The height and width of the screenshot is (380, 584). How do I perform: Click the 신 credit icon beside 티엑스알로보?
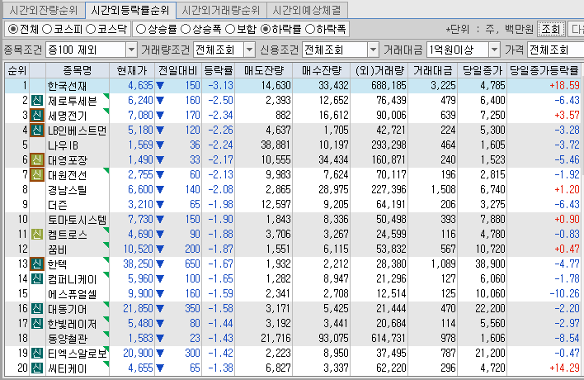click(x=37, y=354)
